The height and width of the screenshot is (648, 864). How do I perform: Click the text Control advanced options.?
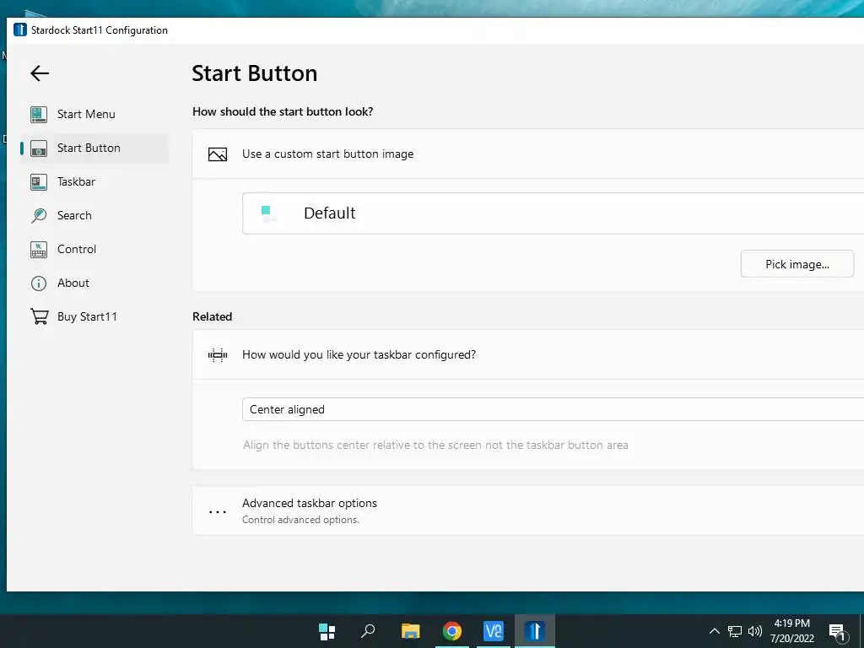(x=301, y=520)
